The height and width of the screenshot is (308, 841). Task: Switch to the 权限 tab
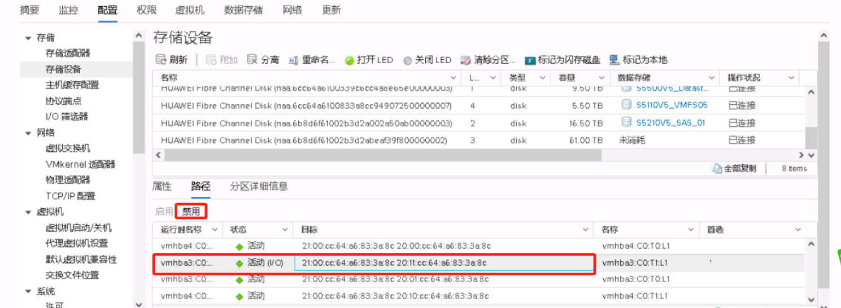pos(146,10)
